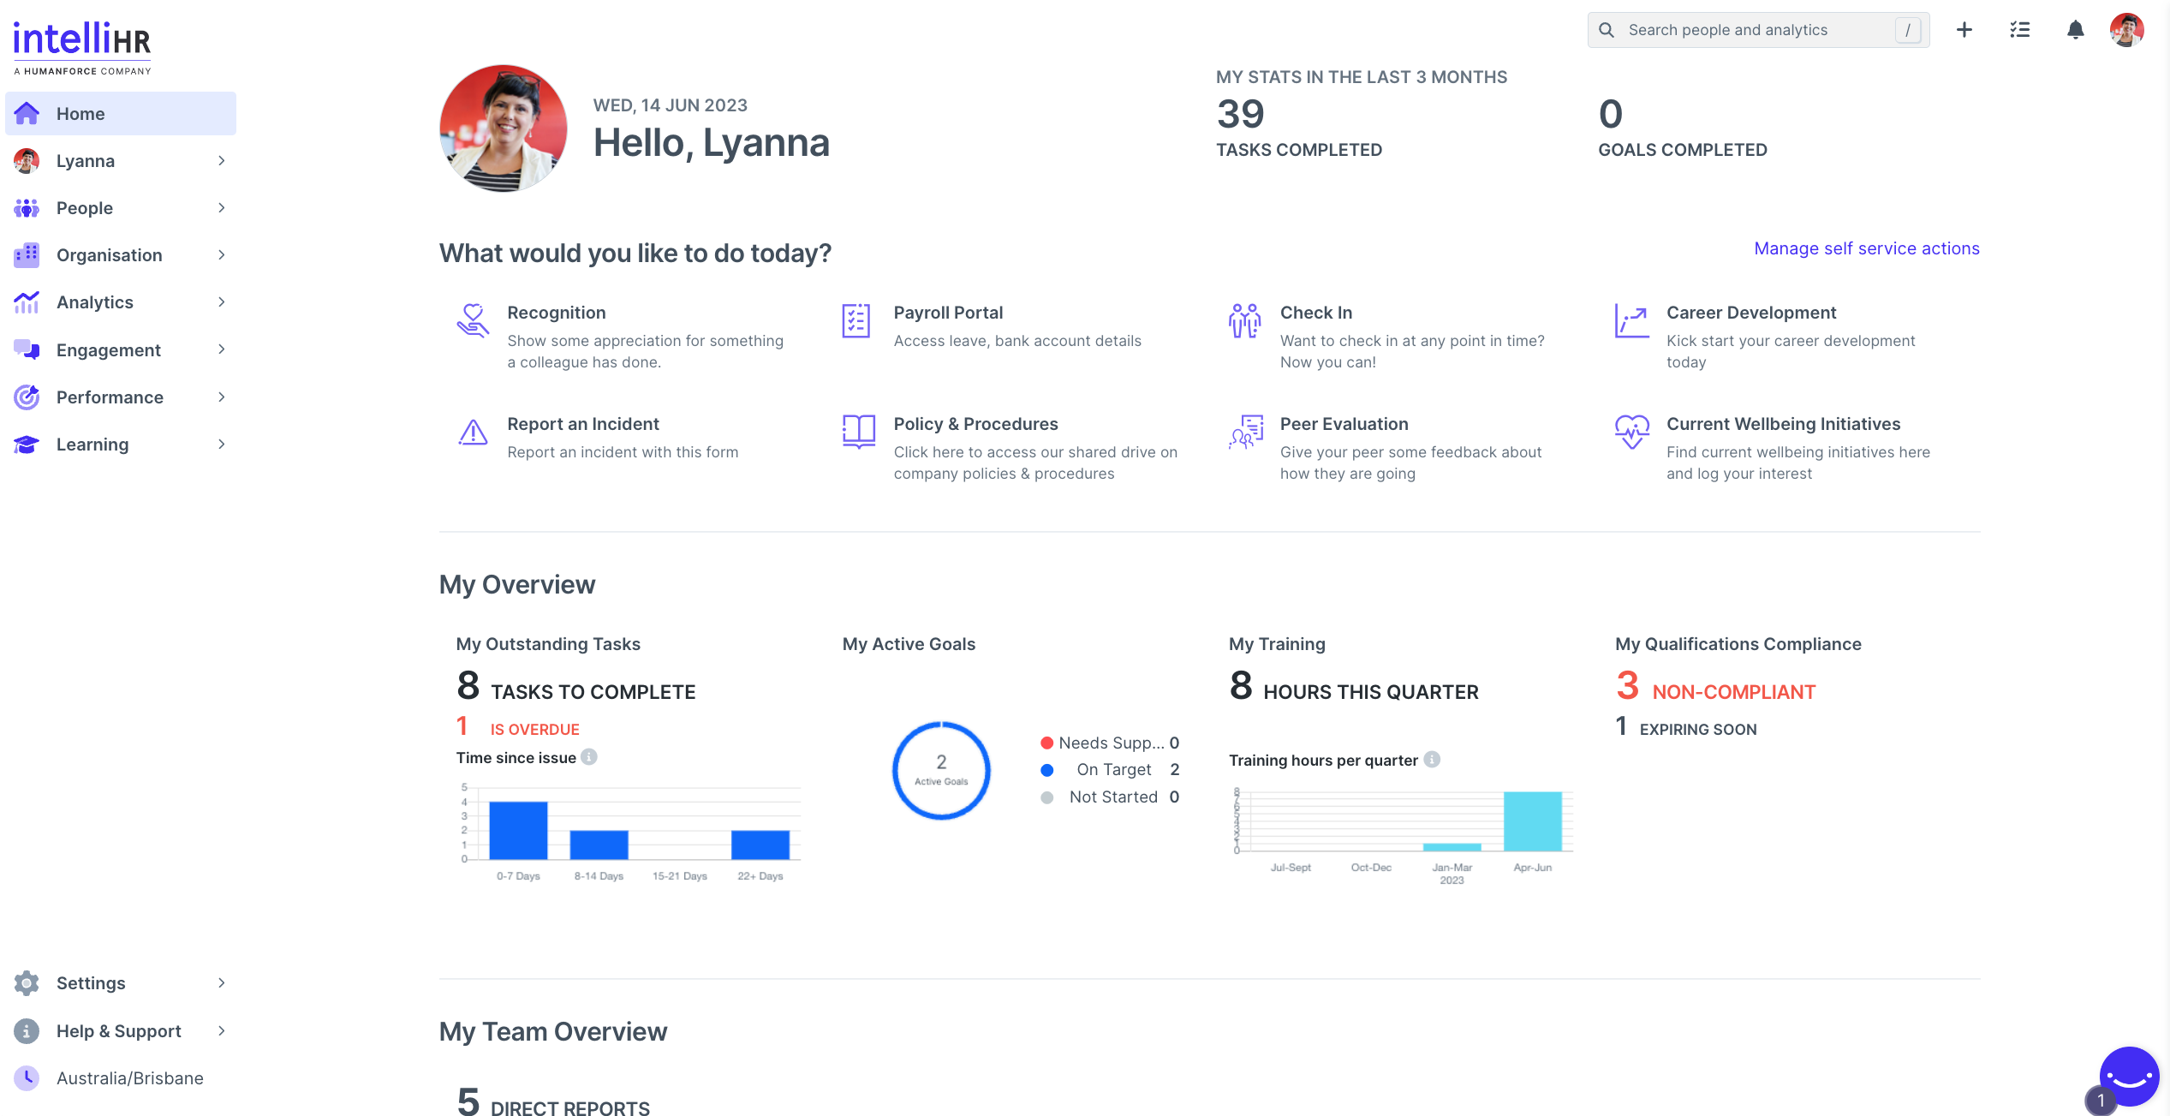This screenshot has height=1116, width=2170.
Task: Click the Recognition hand-heart icon
Action: point(472,321)
